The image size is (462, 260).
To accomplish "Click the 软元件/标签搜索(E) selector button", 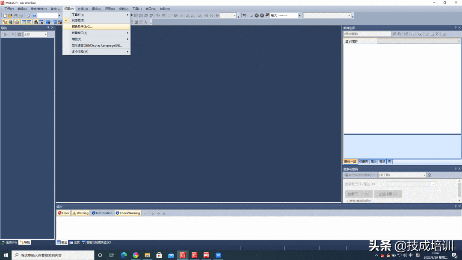I will 360,175.
